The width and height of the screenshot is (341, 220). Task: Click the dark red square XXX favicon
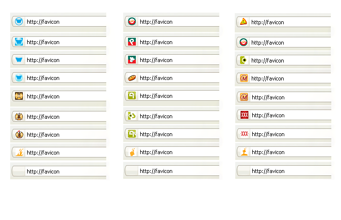tap(244, 115)
